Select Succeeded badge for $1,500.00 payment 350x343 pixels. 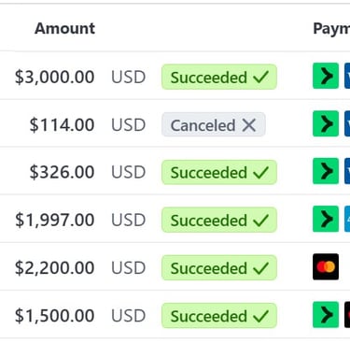pos(219,316)
